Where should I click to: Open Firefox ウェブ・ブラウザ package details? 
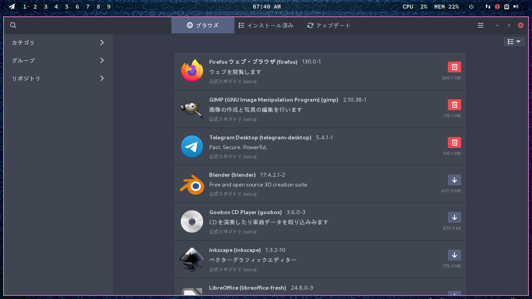pos(253,62)
